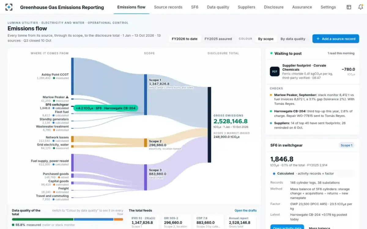Open the Assurance tab

pos(302,7)
